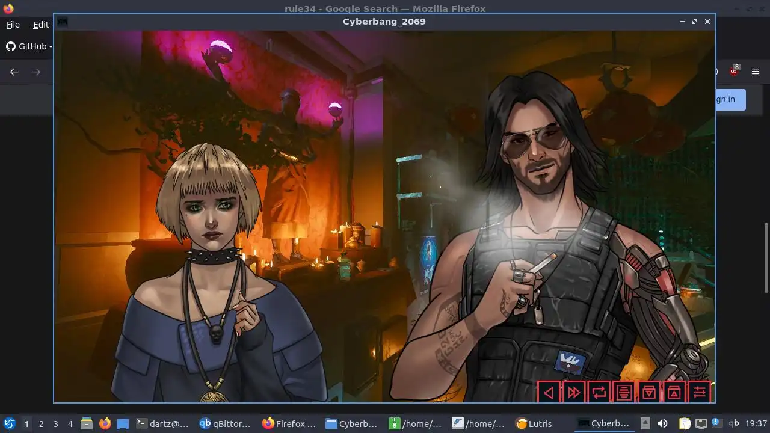Open the desktop start menu icon

pyautogui.click(x=9, y=423)
